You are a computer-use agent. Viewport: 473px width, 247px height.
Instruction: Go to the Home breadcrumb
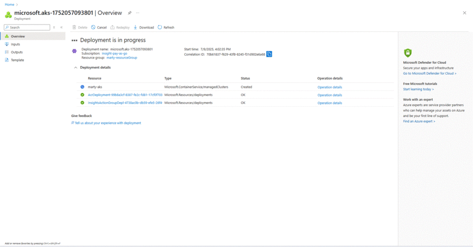coord(9,4)
